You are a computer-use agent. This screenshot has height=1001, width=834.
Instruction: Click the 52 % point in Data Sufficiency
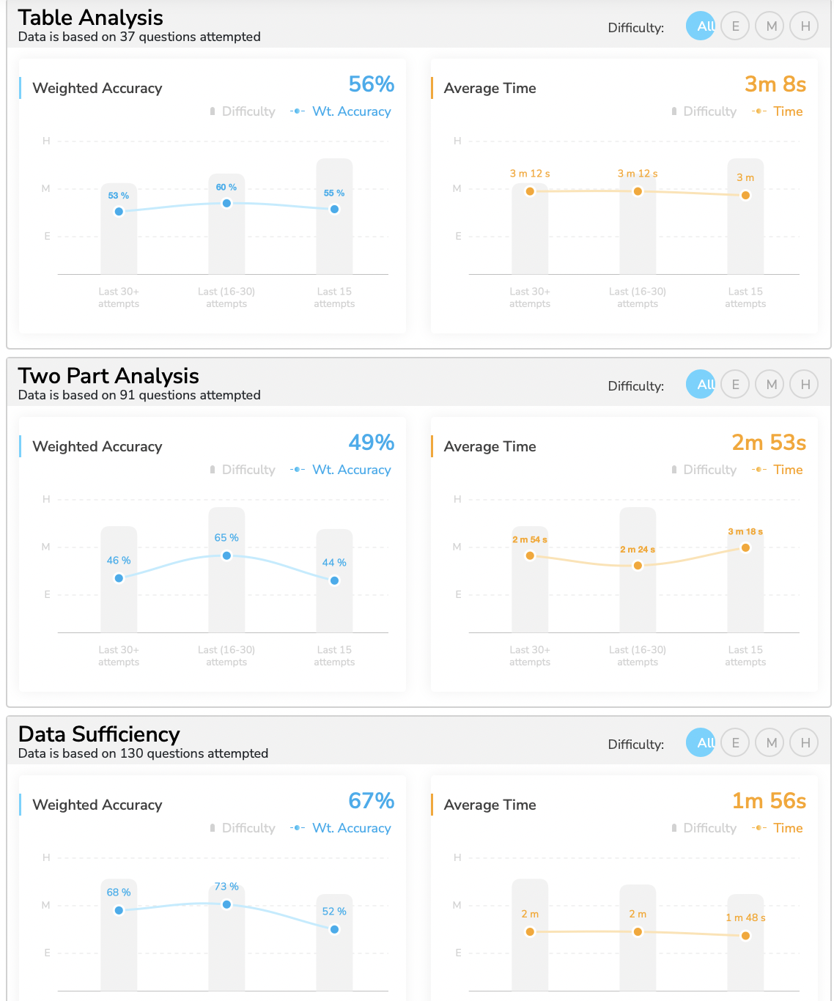coord(334,929)
